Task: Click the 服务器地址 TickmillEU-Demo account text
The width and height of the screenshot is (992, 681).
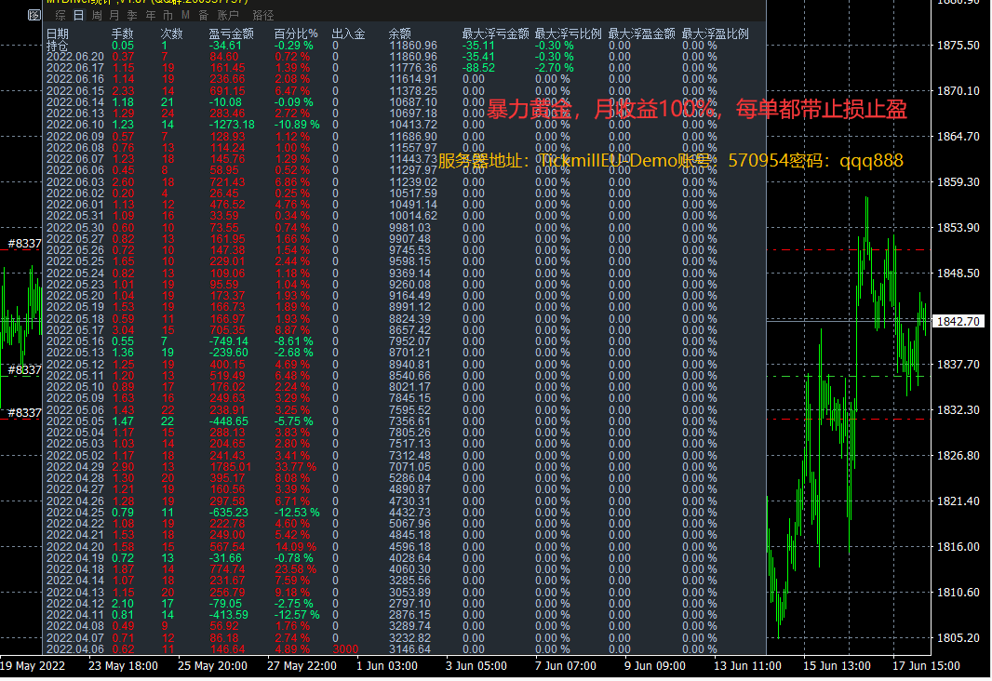Action: pyautogui.click(x=671, y=161)
